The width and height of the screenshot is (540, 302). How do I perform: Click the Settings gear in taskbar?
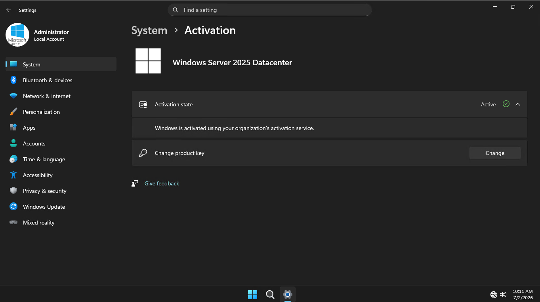coord(288,294)
